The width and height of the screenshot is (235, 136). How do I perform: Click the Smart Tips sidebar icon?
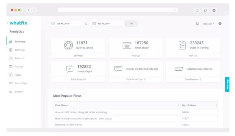(11, 83)
